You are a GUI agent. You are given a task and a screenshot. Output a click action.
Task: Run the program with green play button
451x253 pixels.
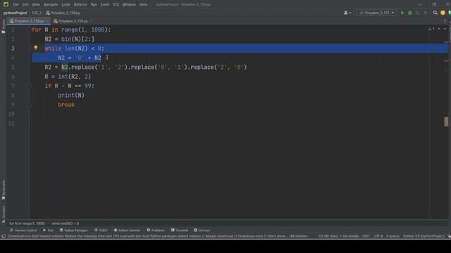tap(402, 13)
